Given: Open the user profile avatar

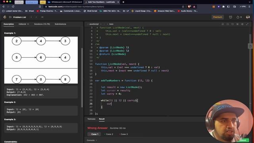Looking at the screenshot, I should pyautogui.click(x=248, y=17).
